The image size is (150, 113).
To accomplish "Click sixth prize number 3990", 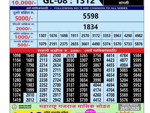I will point(97,80).
